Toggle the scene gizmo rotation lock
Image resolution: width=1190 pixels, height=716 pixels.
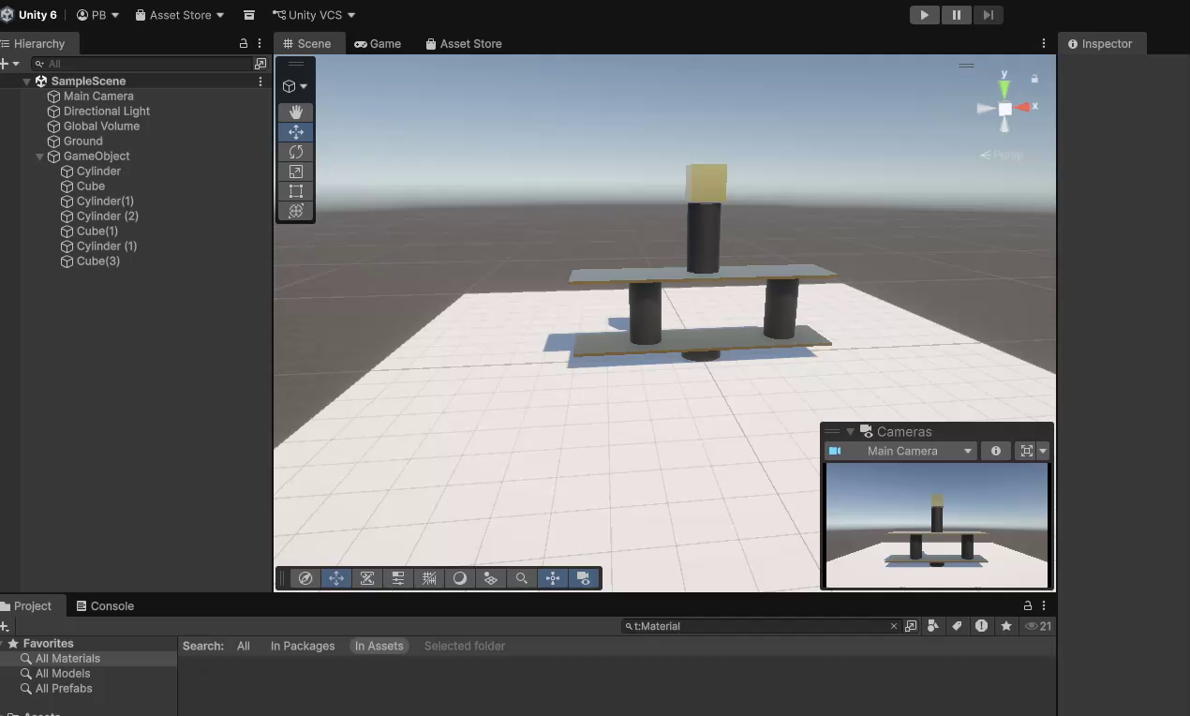click(x=1034, y=79)
